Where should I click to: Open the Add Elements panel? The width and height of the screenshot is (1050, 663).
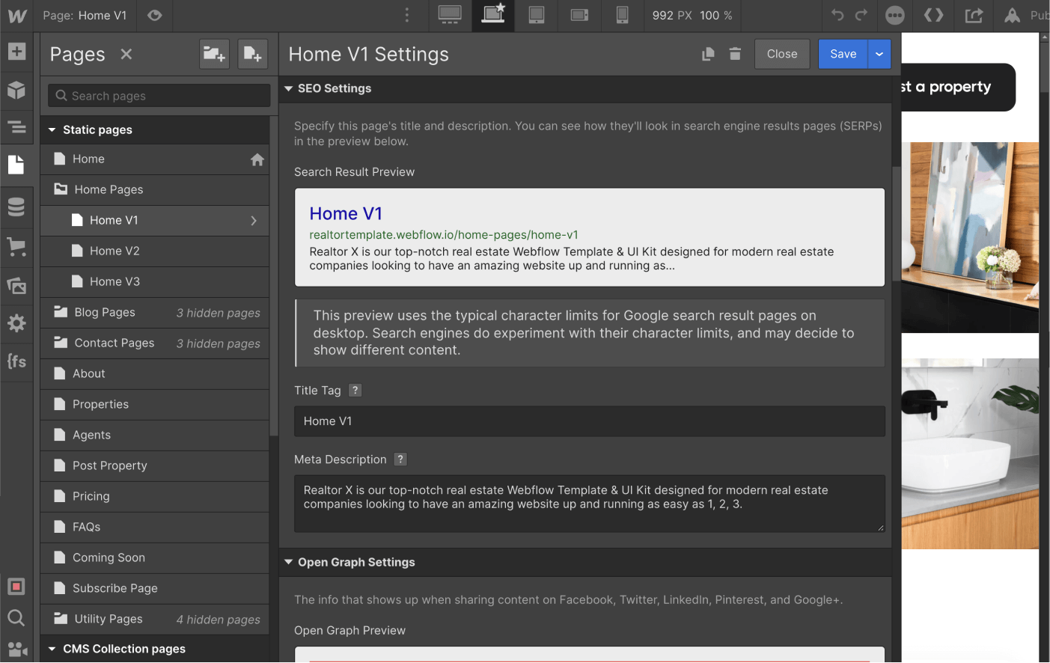click(16, 52)
